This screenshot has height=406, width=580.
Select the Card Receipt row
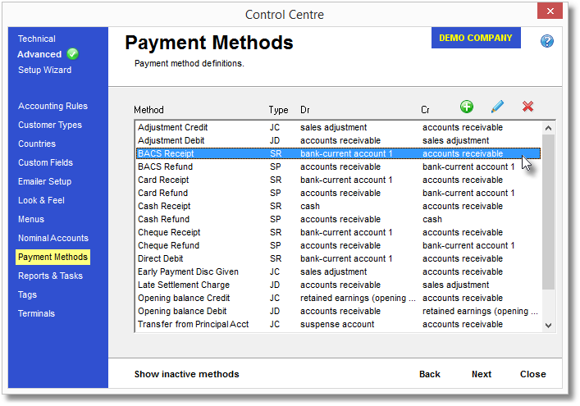tap(339, 180)
